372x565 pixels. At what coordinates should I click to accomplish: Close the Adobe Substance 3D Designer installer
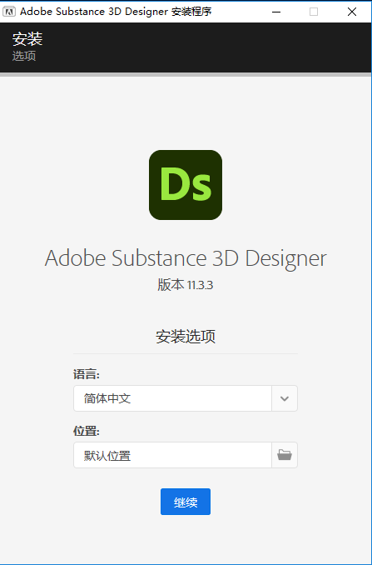pyautogui.click(x=352, y=12)
